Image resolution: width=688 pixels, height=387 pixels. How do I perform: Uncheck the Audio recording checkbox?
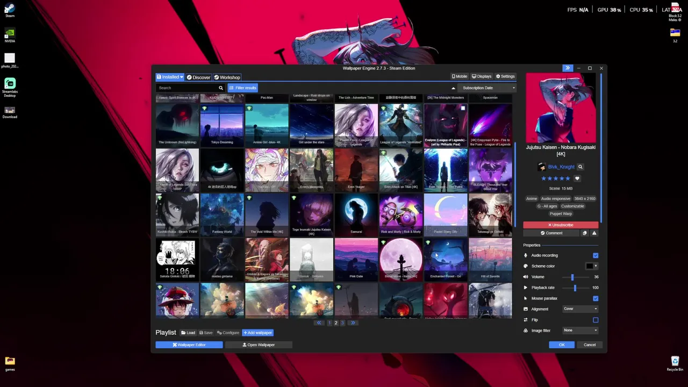596,255
